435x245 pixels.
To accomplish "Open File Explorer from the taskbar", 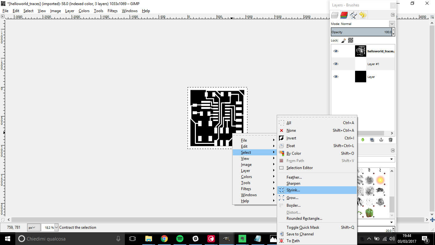I will (x=148, y=239).
